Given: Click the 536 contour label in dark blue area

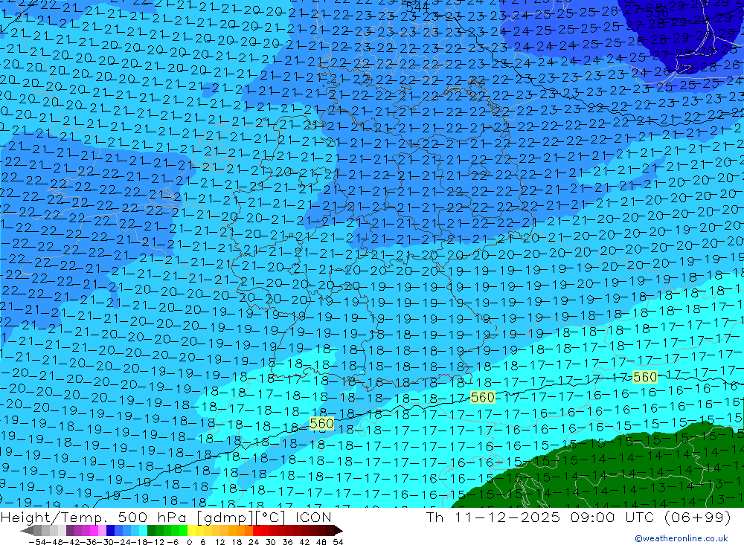Looking at the screenshot, I should point(657,13).
